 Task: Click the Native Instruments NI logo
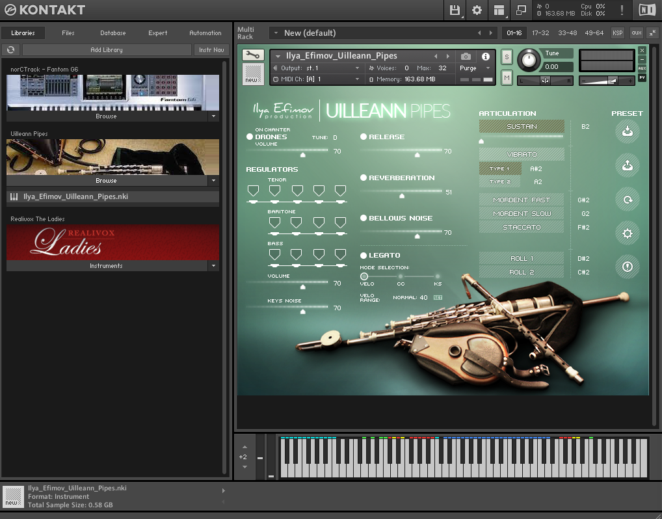point(647,10)
